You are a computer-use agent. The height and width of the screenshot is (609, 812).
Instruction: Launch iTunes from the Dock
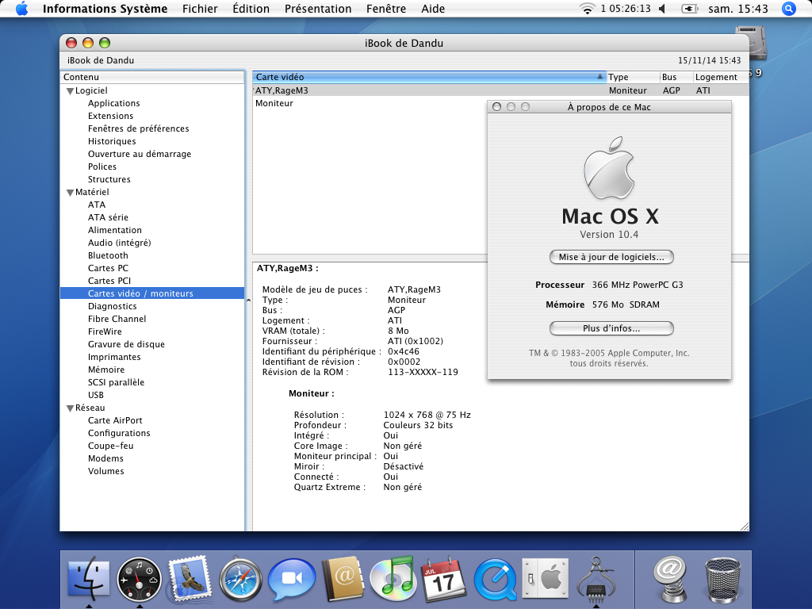(x=393, y=578)
